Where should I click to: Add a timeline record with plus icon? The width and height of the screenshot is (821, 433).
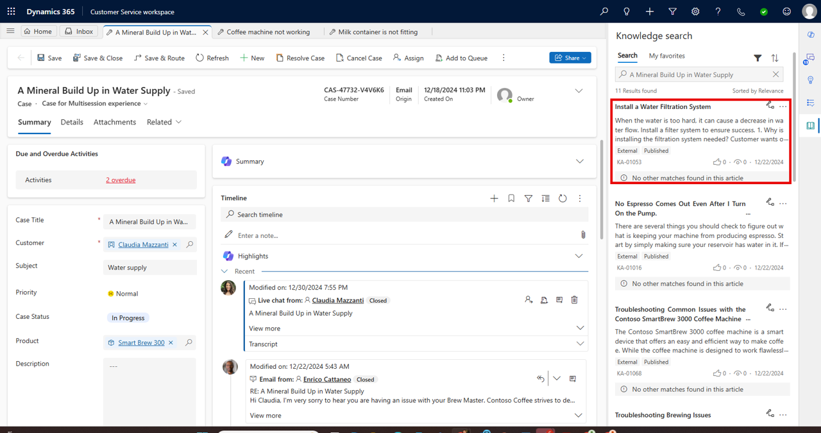[x=494, y=198]
